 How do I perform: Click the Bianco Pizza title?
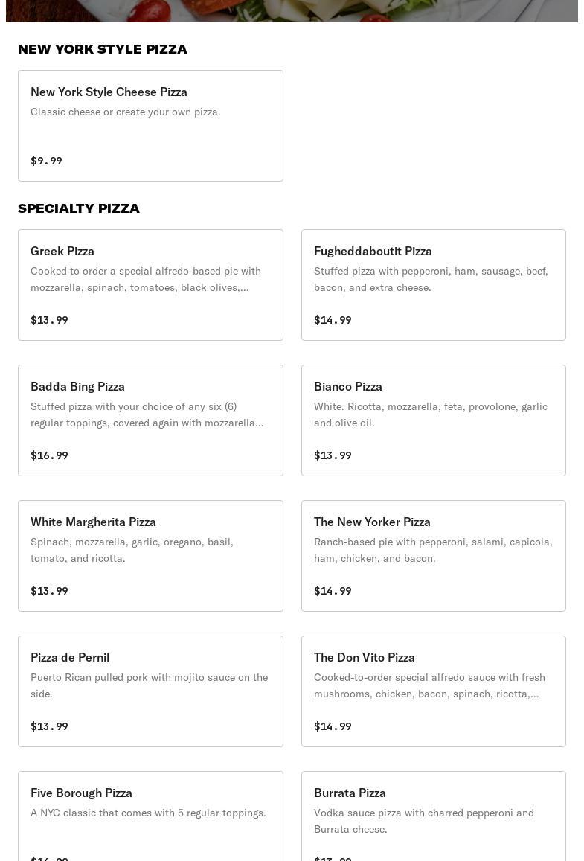(x=347, y=386)
